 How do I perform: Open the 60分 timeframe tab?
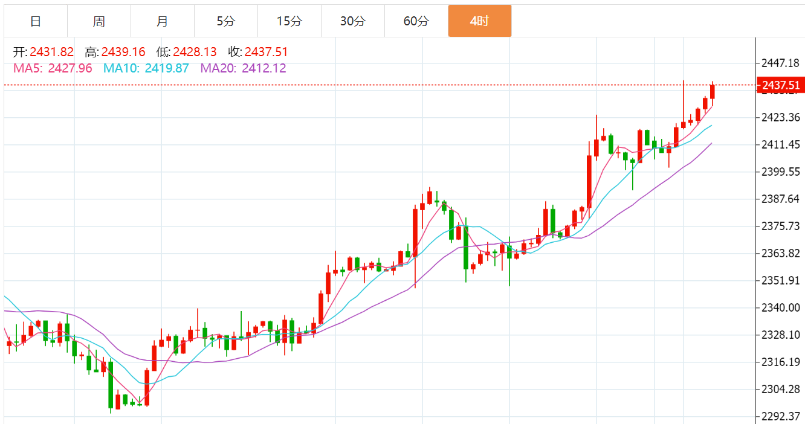coord(416,21)
